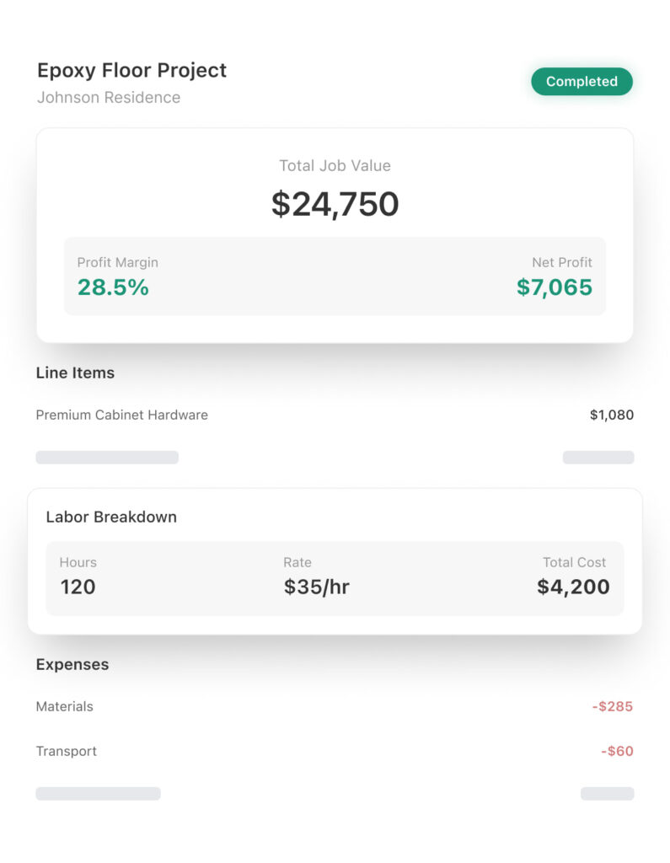Viewport: 670px width, 863px height.
Task: Click the Completed status badge
Action: [x=582, y=82]
